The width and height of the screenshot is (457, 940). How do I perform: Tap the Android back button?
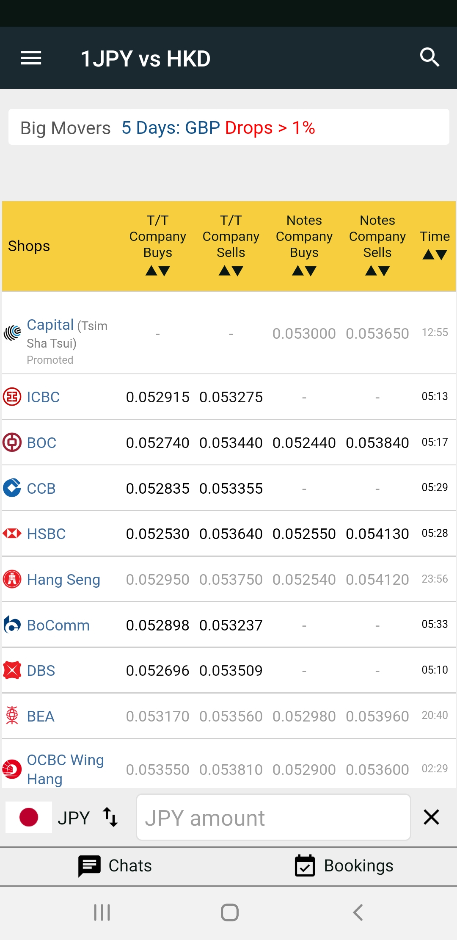pos(358,912)
